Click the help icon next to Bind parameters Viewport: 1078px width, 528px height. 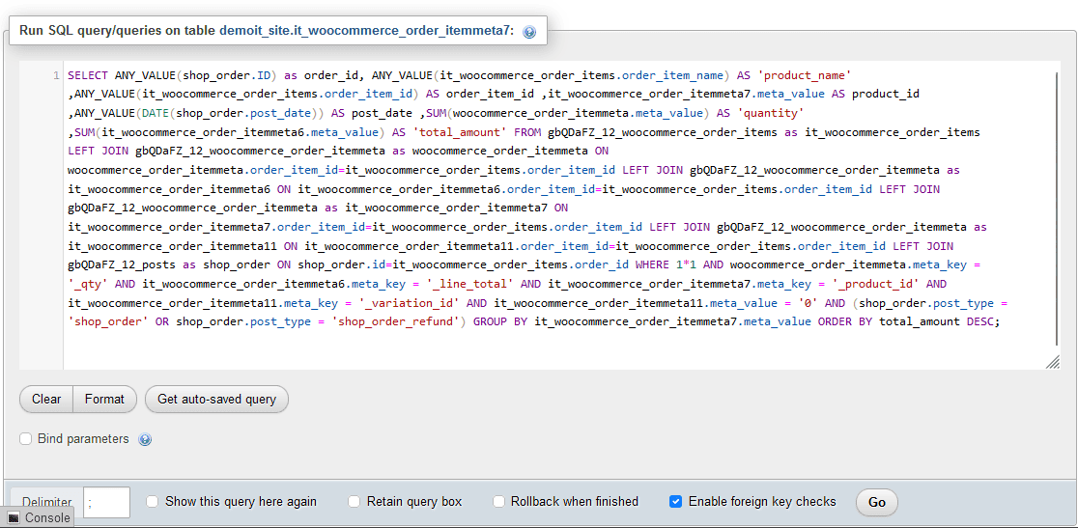(x=145, y=439)
